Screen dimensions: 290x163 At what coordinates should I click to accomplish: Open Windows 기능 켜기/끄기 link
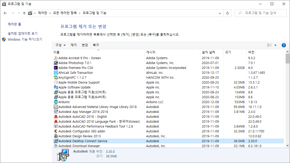pyautogui.click(x=25, y=39)
